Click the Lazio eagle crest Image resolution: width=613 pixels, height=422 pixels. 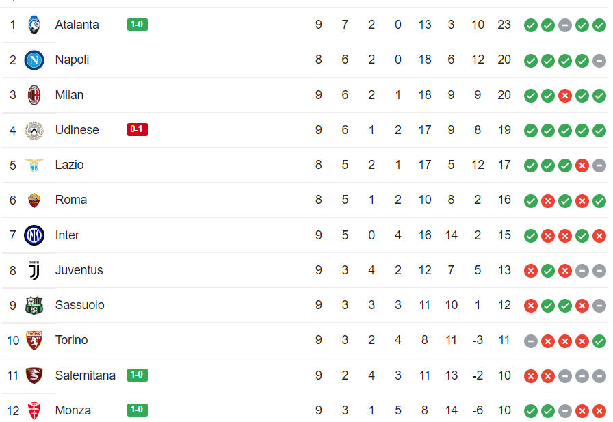coord(34,165)
